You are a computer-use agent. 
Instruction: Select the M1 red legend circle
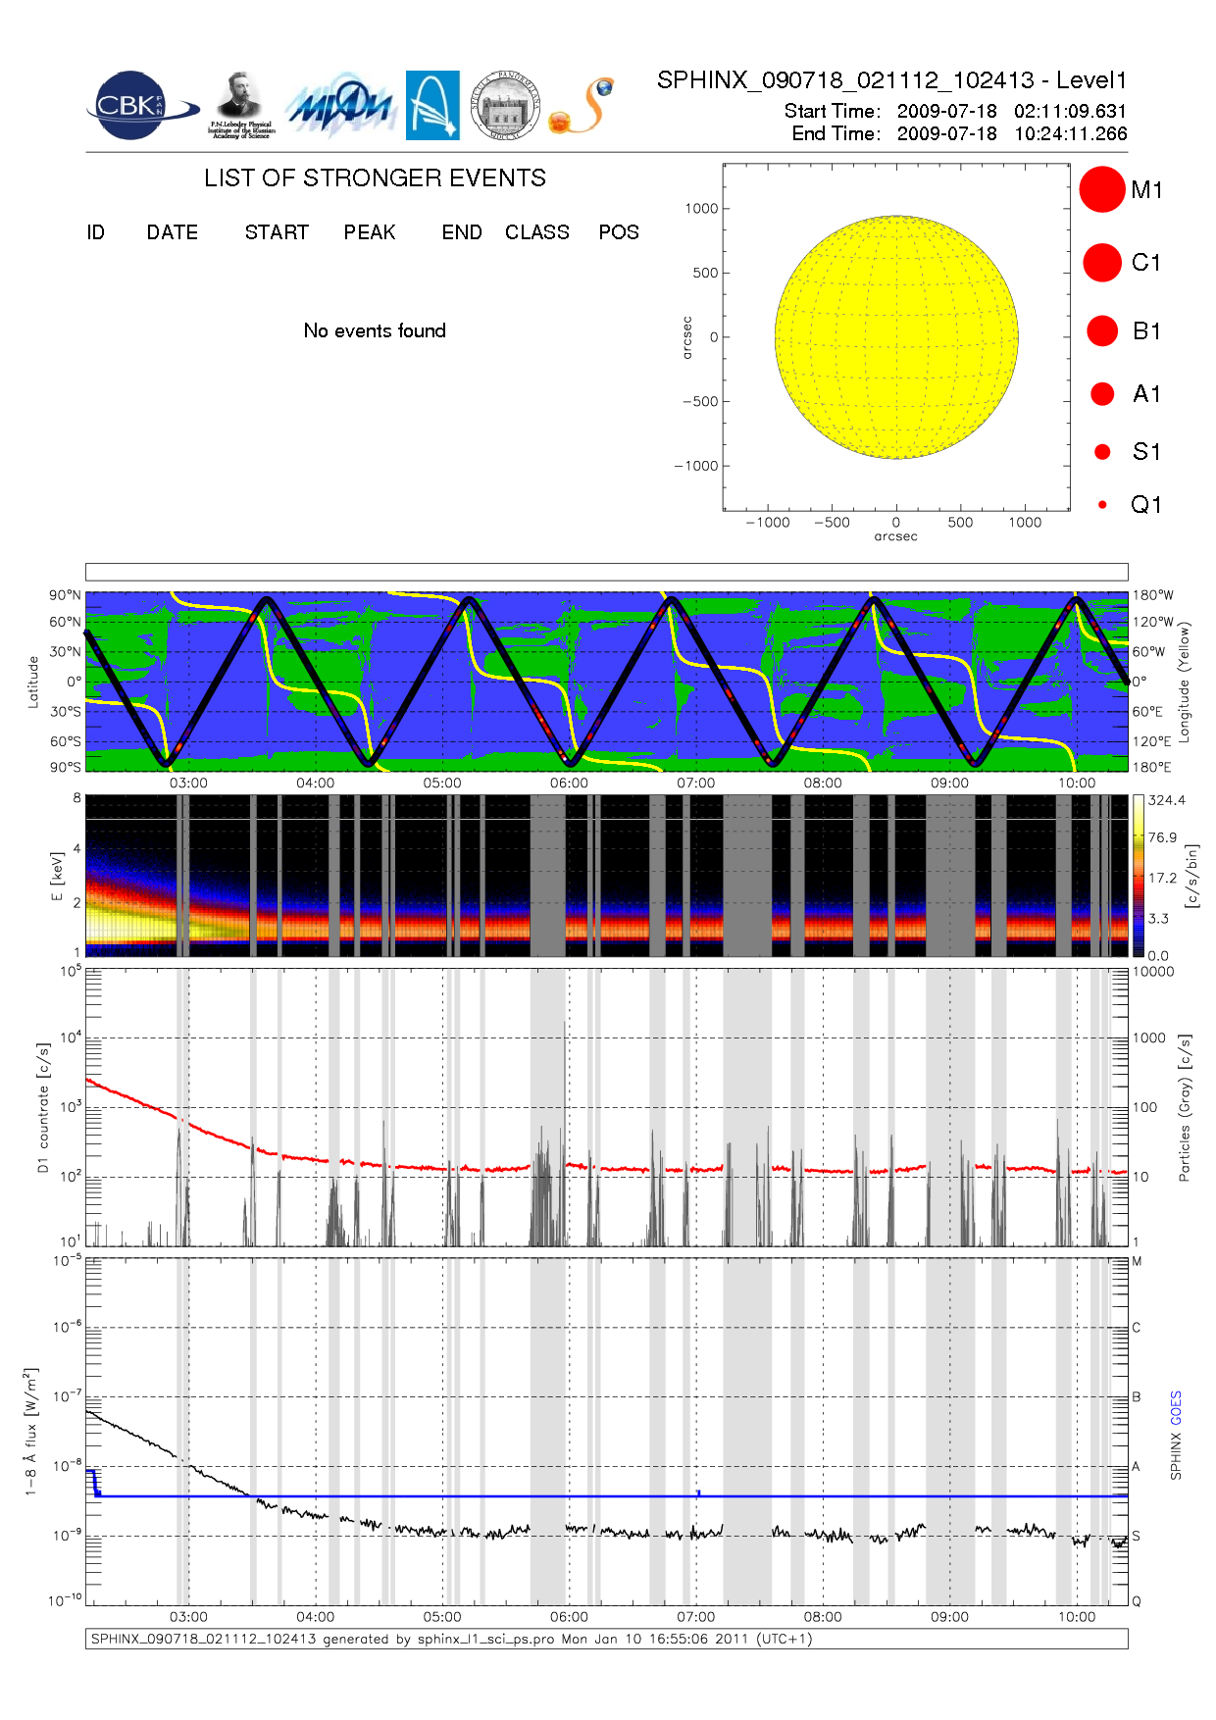pos(1101,189)
